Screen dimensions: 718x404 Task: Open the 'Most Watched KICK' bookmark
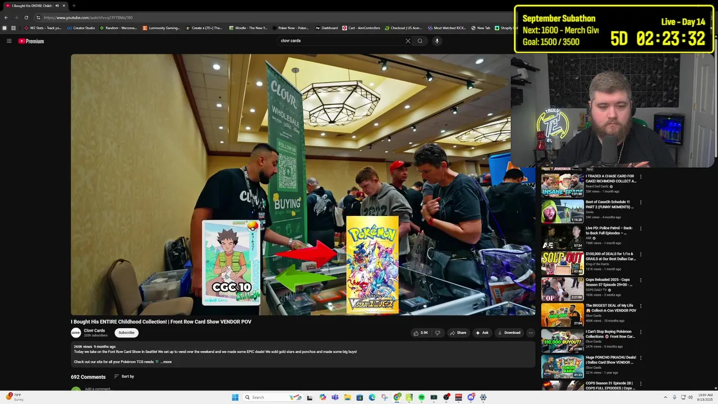point(447,28)
